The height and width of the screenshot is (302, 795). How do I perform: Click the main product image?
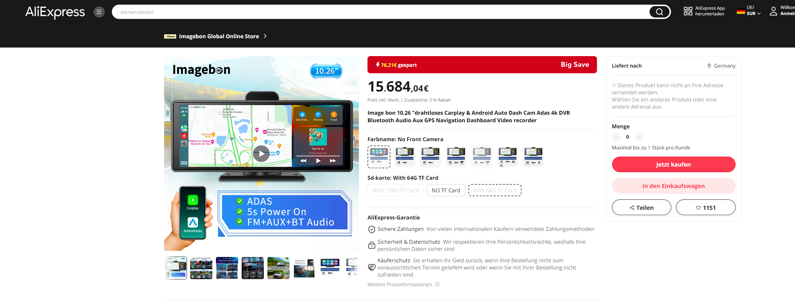click(x=261, y=153)
